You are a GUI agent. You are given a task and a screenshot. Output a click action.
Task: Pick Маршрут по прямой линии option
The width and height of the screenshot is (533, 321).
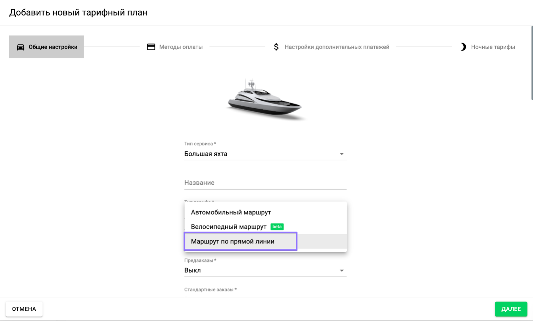233,241
